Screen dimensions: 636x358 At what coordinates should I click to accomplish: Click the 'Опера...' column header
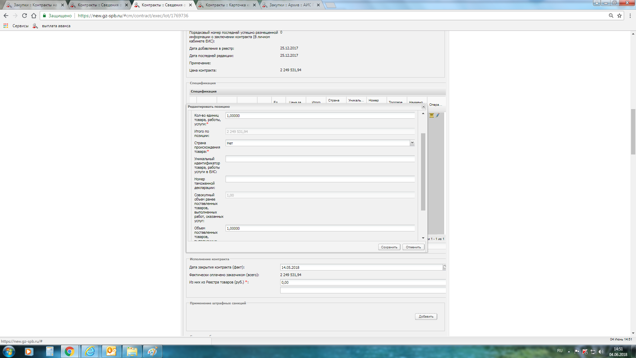coord(436,105)
